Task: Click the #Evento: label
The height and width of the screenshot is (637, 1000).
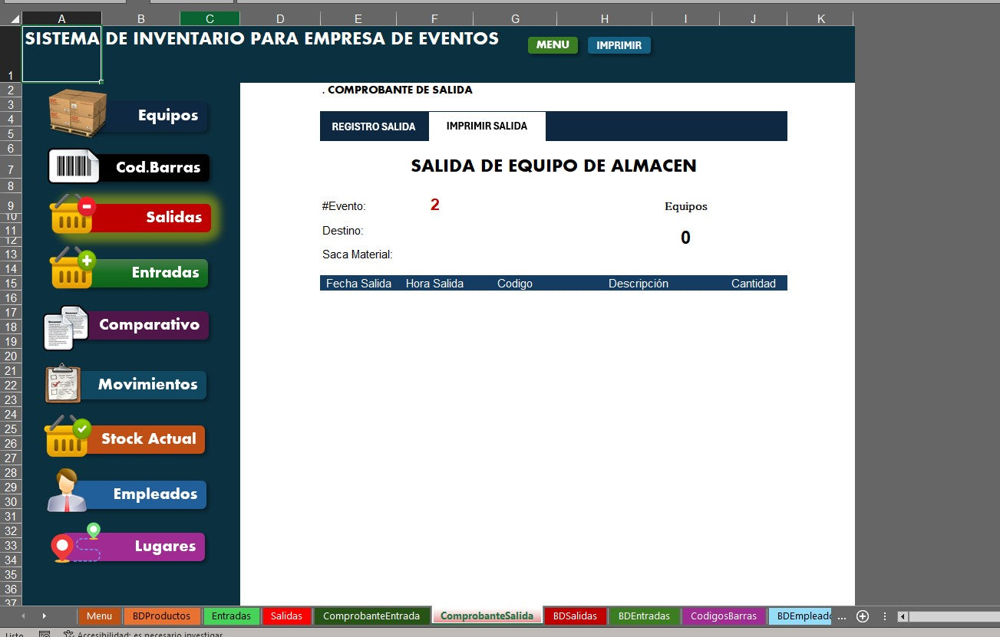Action: point(344,206)
